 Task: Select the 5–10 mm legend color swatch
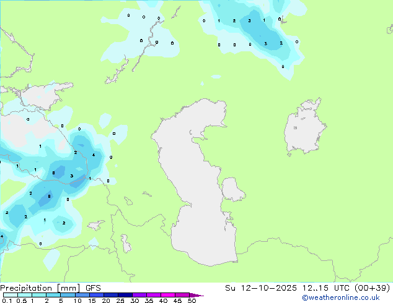[x=68, y=295]
